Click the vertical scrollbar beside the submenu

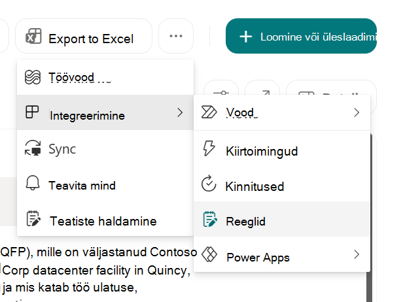pyautogui.click(x=370, y=218)
